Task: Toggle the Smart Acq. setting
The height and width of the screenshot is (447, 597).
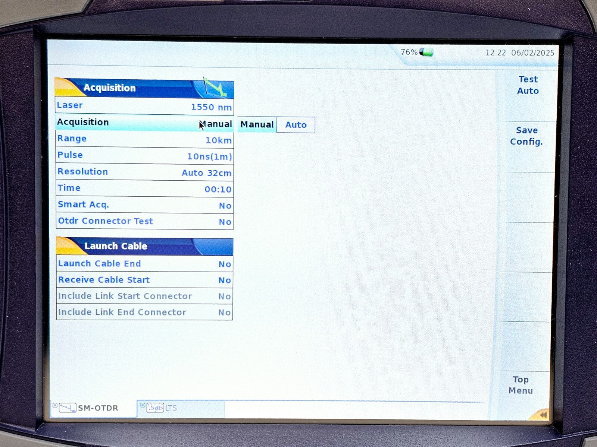Action: (144, 205)
